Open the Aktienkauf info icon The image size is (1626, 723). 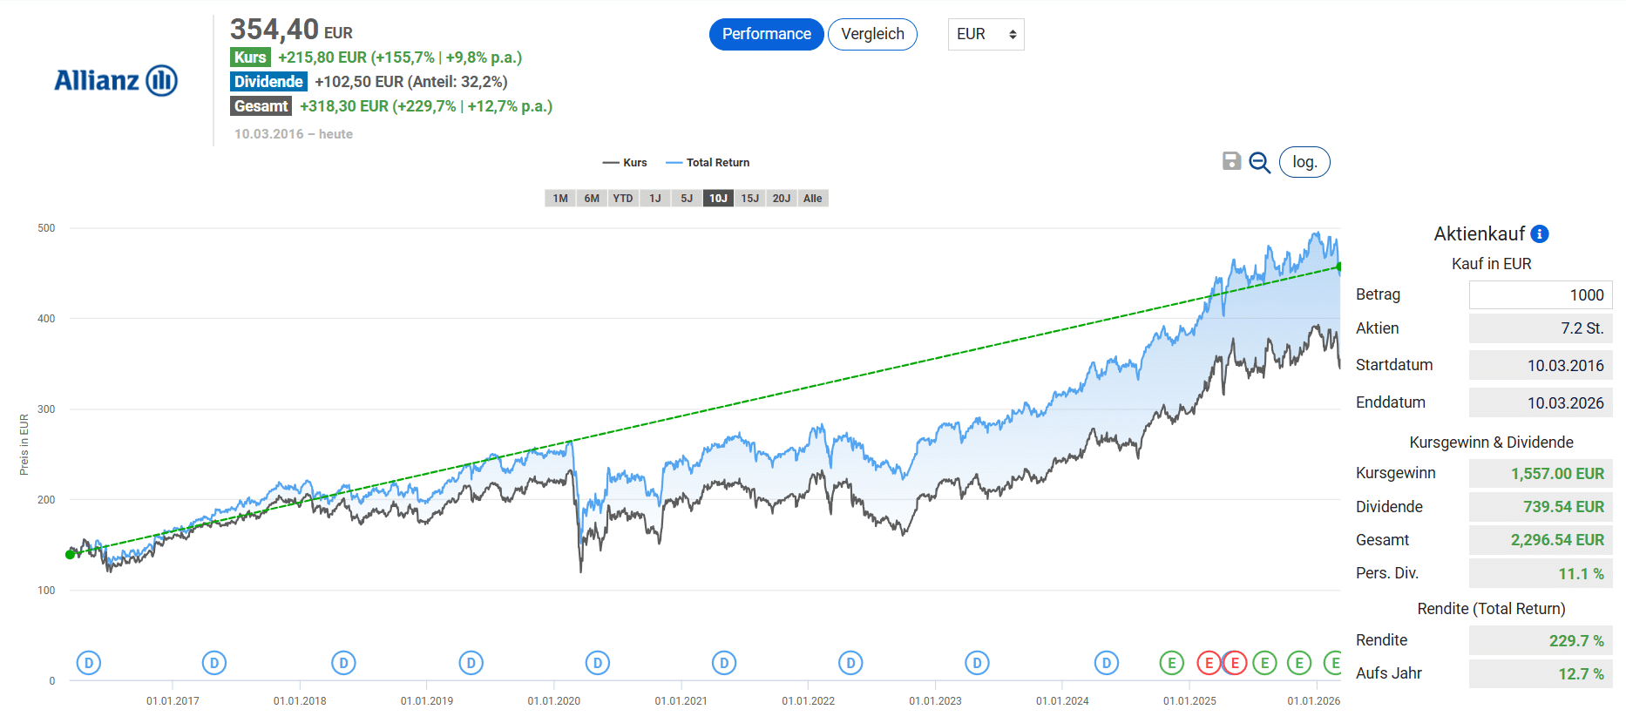(x=1540, y=233)
